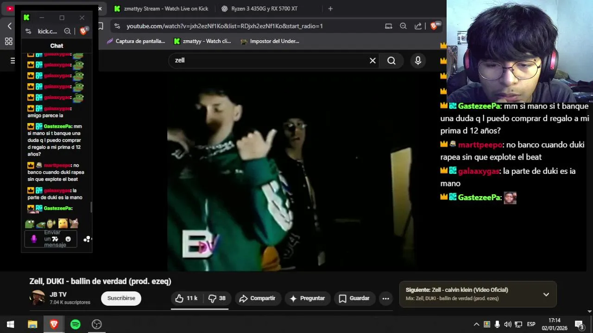
Task: Open emoji picker in Kick chat
Action: (x=68, y=239)
